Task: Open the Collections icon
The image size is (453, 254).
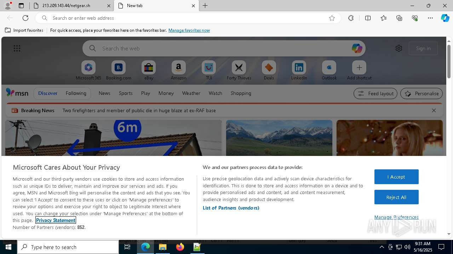Action: coord(399,18)
